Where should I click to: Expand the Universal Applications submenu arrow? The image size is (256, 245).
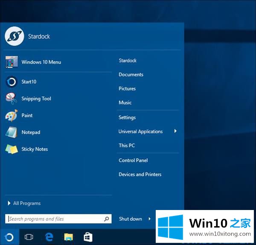(175, 131)
